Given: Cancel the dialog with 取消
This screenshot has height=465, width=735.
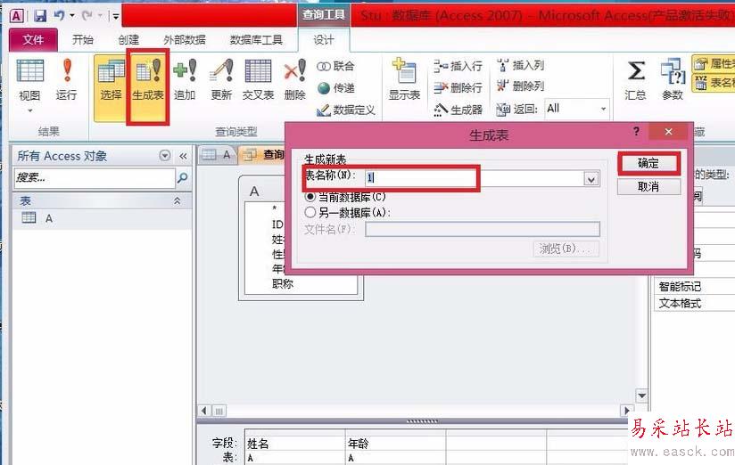Looking at the screenshot, I should (648, 187).
